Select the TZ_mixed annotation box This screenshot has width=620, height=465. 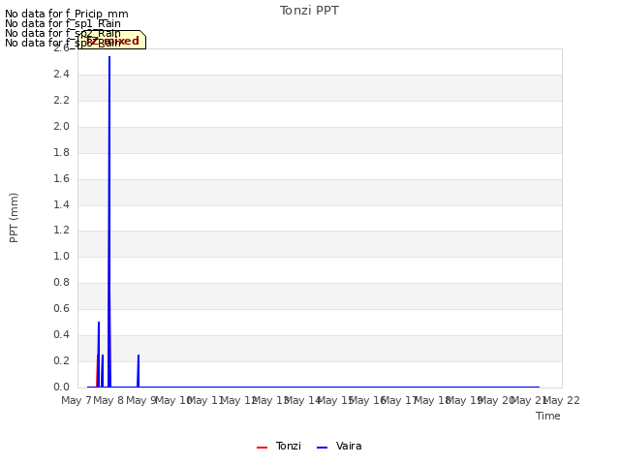[112, 40]
